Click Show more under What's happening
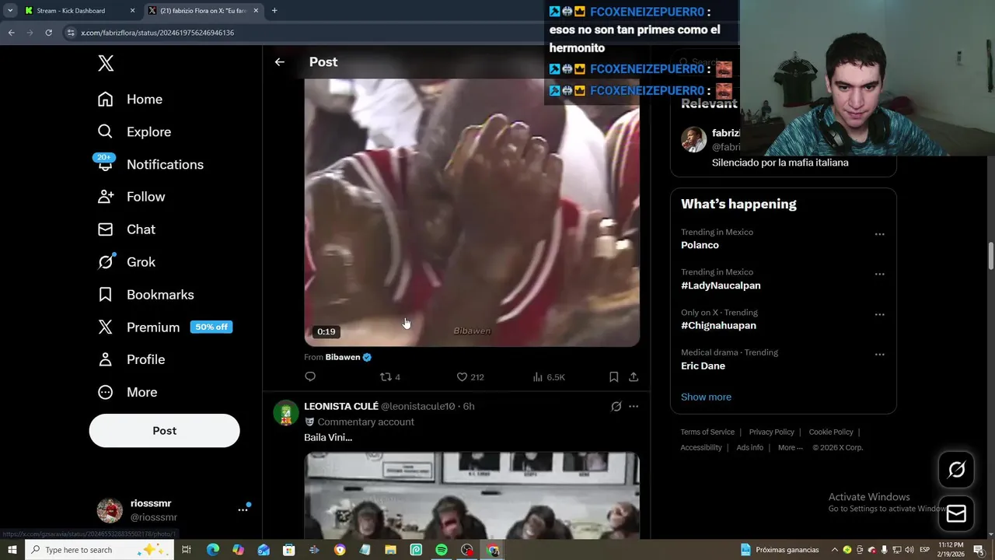This screenshot has width=995, height=560. click(x=706, y=397)
